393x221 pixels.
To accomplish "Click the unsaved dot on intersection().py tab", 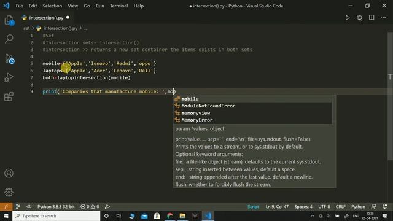I will (x=68, y=18).
